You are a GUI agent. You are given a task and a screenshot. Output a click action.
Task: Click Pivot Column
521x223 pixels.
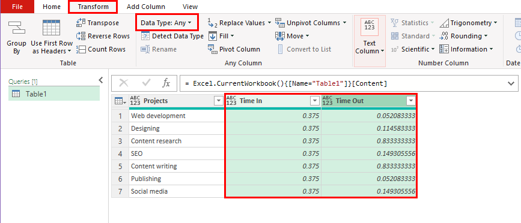(234, 49)
